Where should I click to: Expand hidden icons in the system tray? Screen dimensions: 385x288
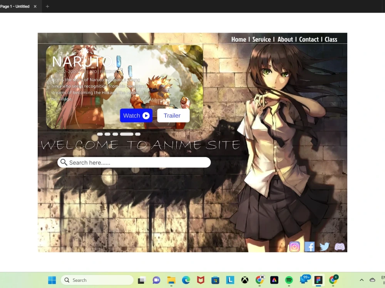pyautogui.click(x=361, y=280)
